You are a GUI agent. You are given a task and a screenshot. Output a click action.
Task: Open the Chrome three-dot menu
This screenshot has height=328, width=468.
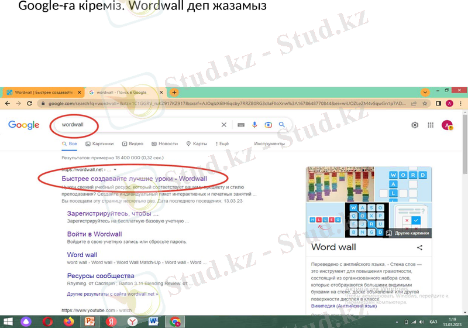[x=460, y=103]
